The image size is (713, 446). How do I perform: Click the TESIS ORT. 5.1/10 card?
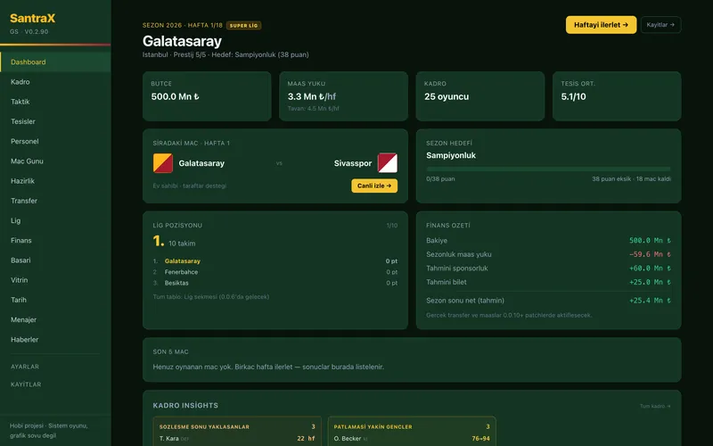click(x=617, y=96)
